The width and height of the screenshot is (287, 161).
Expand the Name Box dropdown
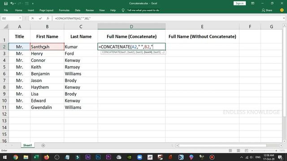pos(20,18)
